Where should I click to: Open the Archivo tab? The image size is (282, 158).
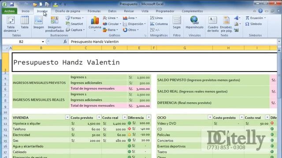click(10, 11)
